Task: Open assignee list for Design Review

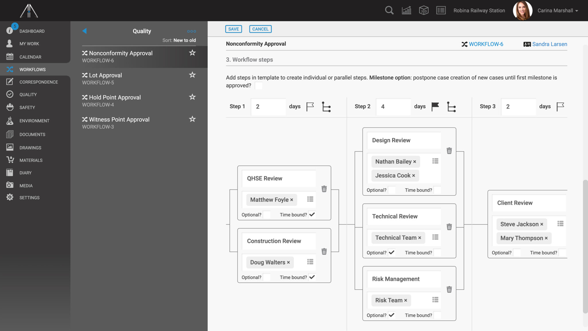Action: pyautogui.click(x=435, y=161)
